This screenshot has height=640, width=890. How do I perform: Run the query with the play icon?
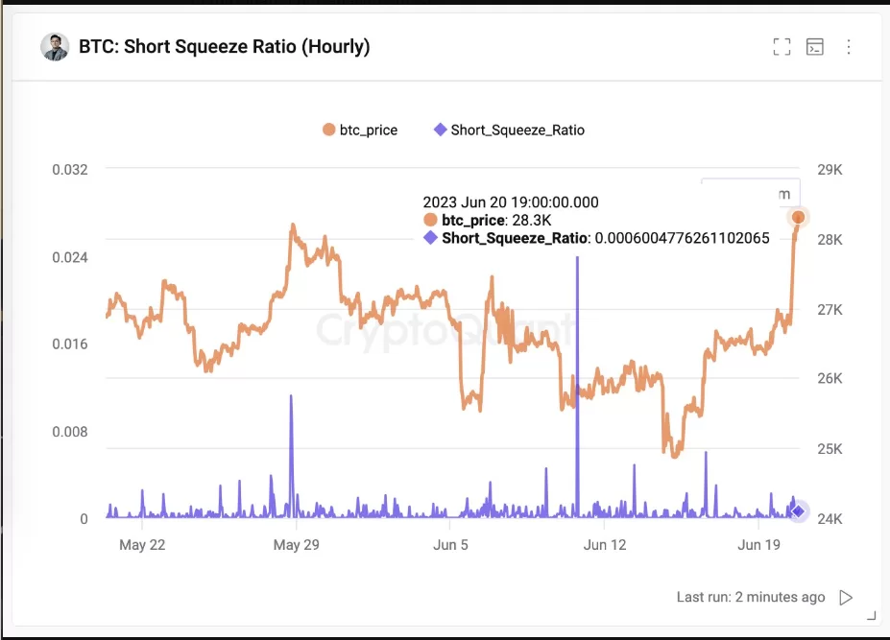[846, 598]
